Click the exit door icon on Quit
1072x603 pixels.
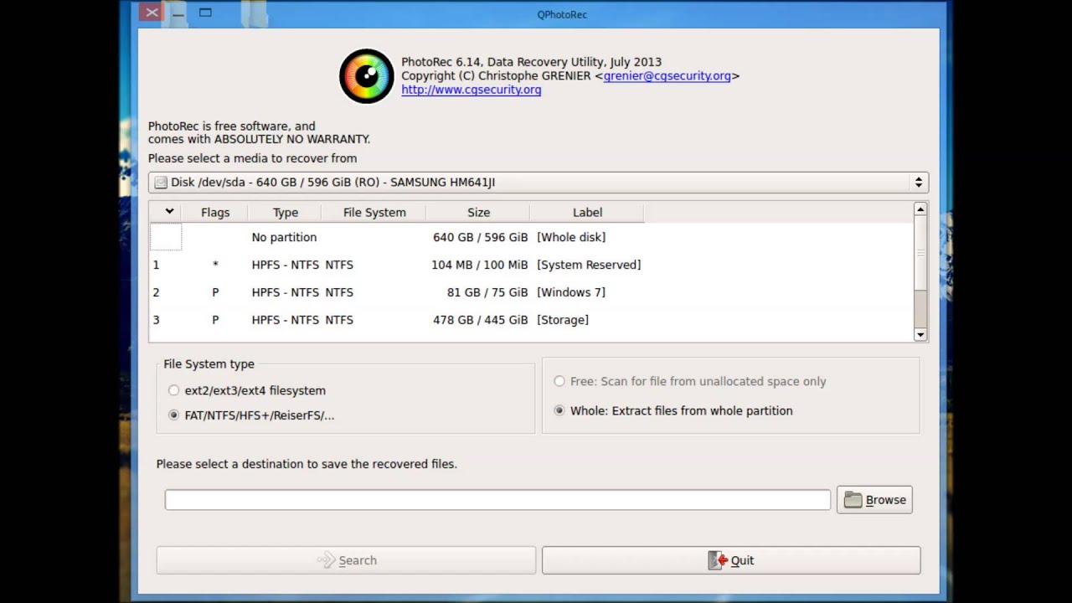tap(718, 560)
